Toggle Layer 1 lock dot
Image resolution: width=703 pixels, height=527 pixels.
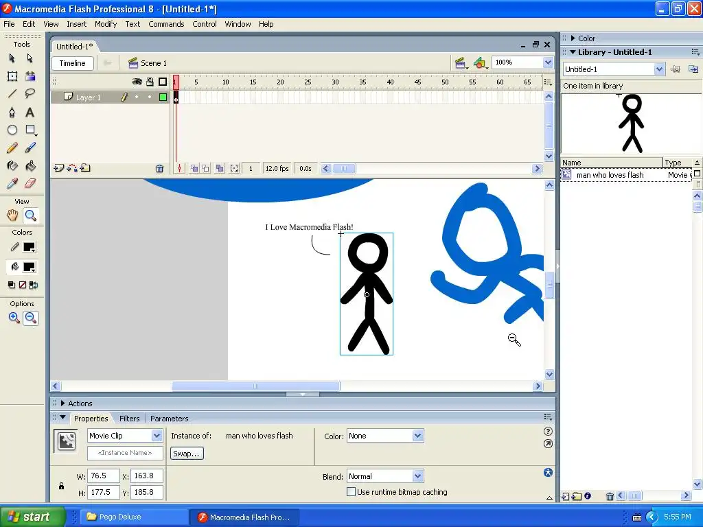pyautogui.click(x=150, y=97)
